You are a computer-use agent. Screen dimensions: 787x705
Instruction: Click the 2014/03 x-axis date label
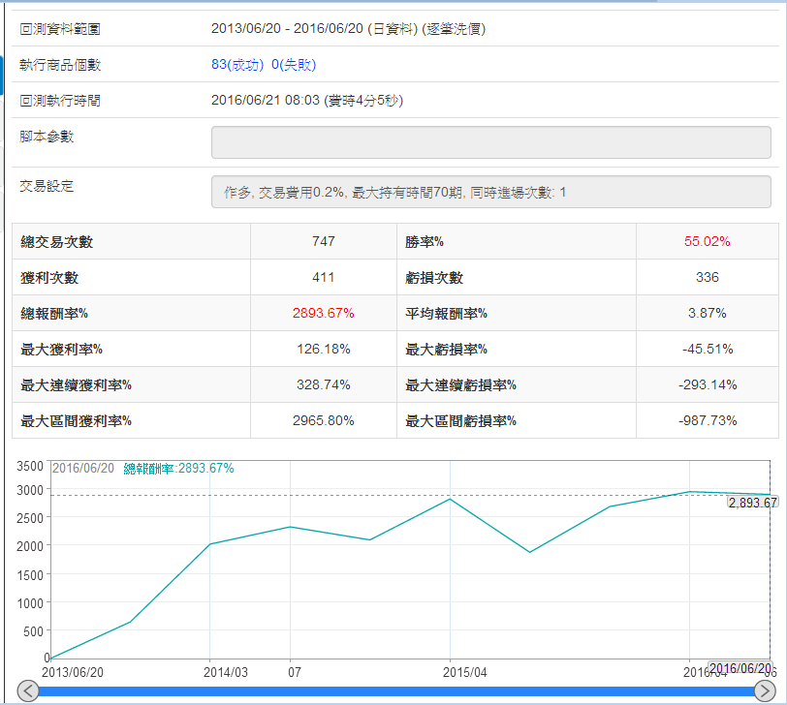coord(227,671)
